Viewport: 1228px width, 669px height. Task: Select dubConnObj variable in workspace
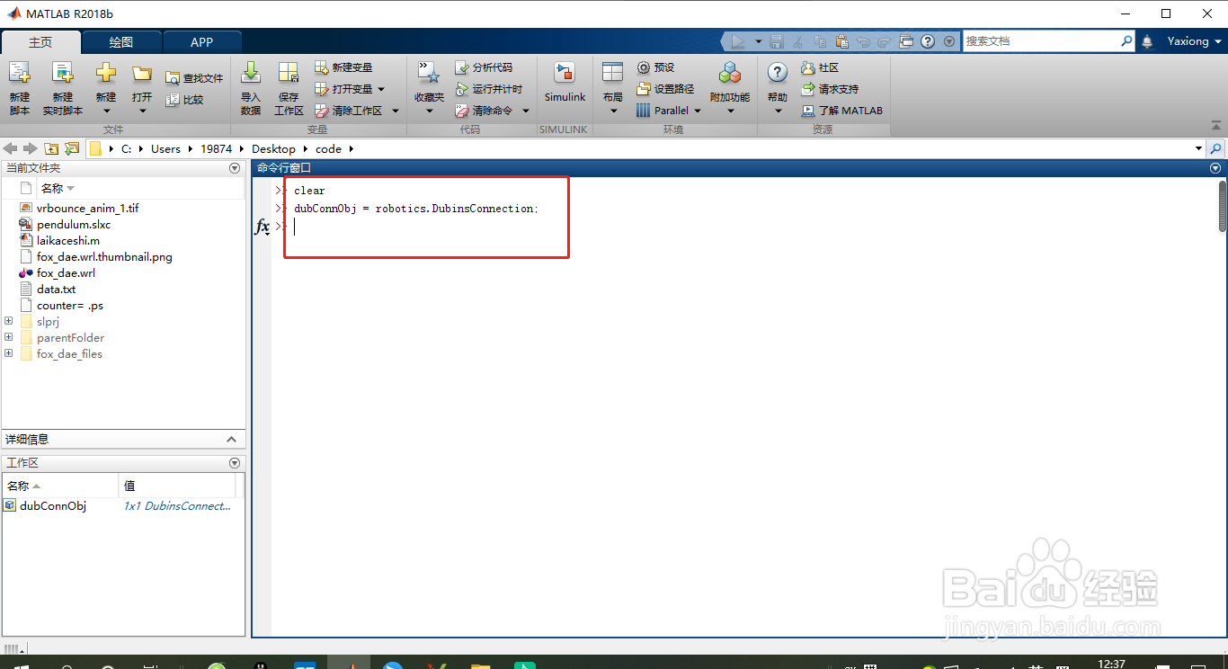tap(53, 506)
